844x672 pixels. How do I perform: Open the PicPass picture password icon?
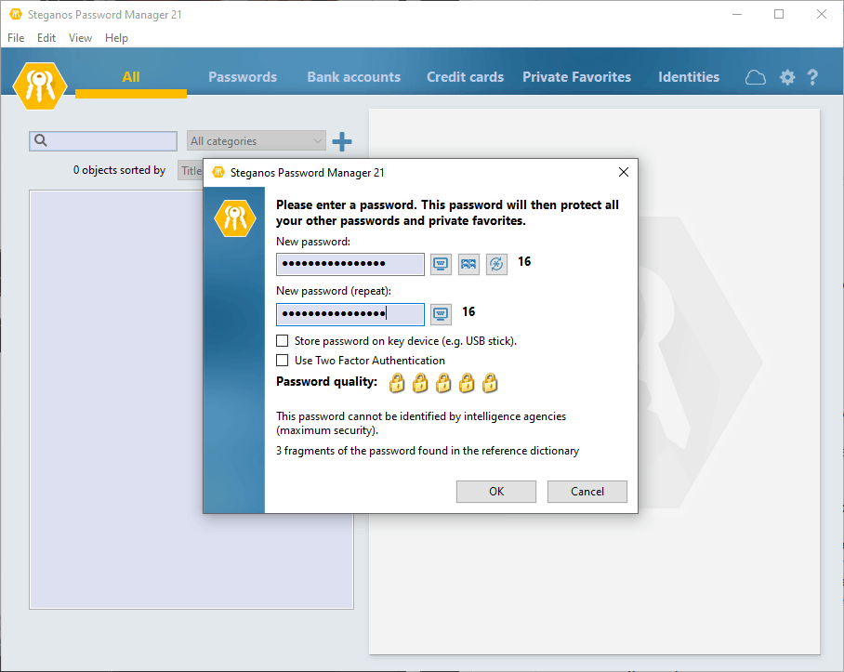(x=468, y=264)
